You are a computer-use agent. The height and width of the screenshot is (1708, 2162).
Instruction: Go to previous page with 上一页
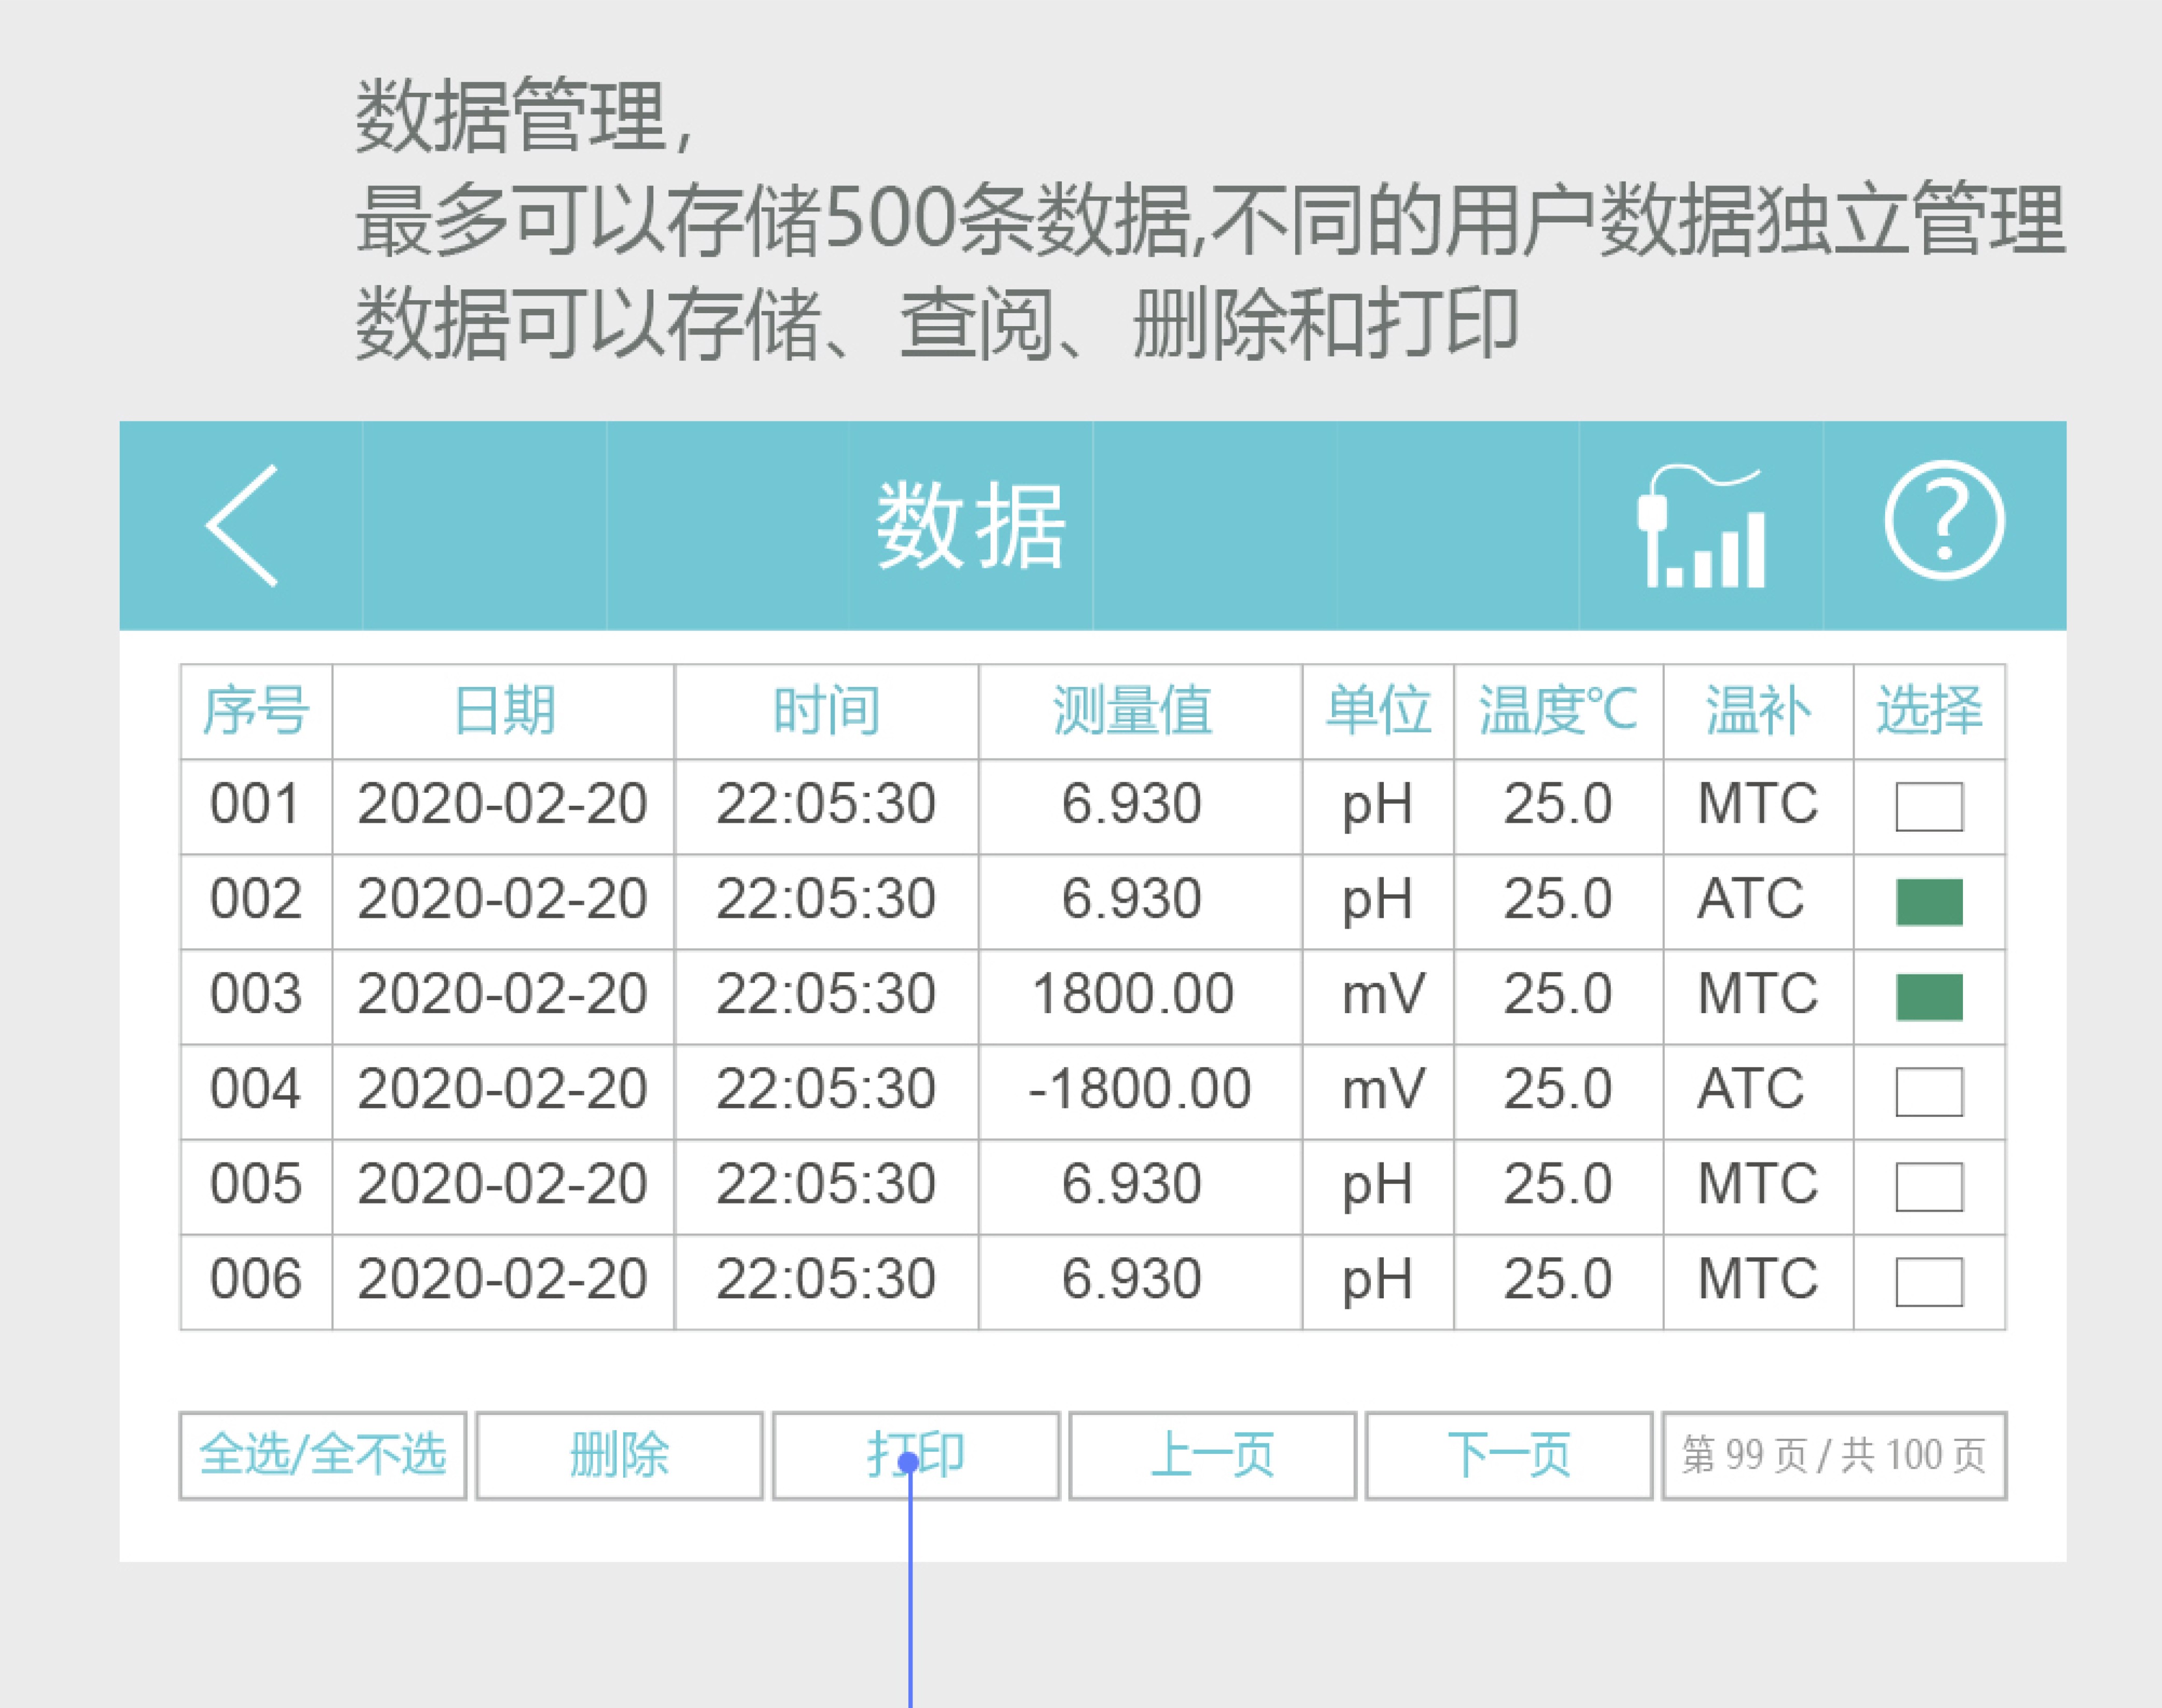pos(1212,1455)
